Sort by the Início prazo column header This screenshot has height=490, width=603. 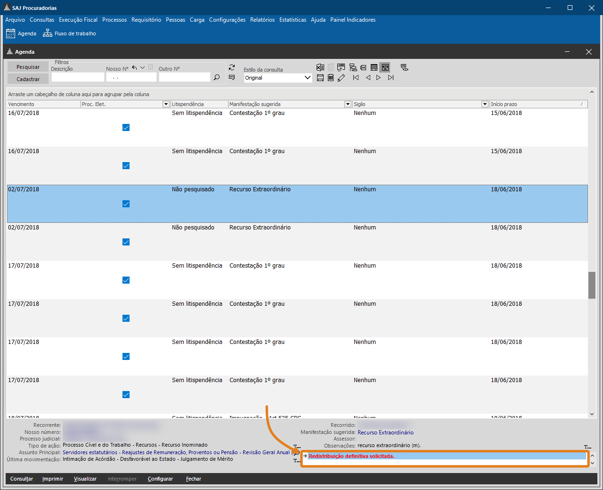[x=538, y=104]
